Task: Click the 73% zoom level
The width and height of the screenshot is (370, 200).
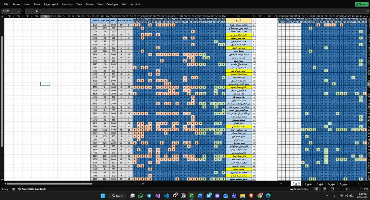Action: tap(366, 189)
